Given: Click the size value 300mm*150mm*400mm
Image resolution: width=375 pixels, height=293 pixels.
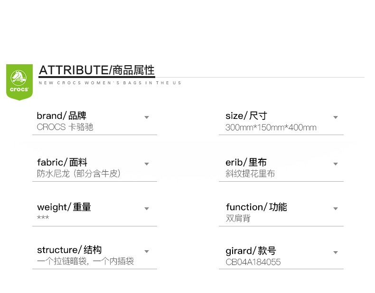Looking at the screenshot, I should pyautogui.click(x=271, y=127).
